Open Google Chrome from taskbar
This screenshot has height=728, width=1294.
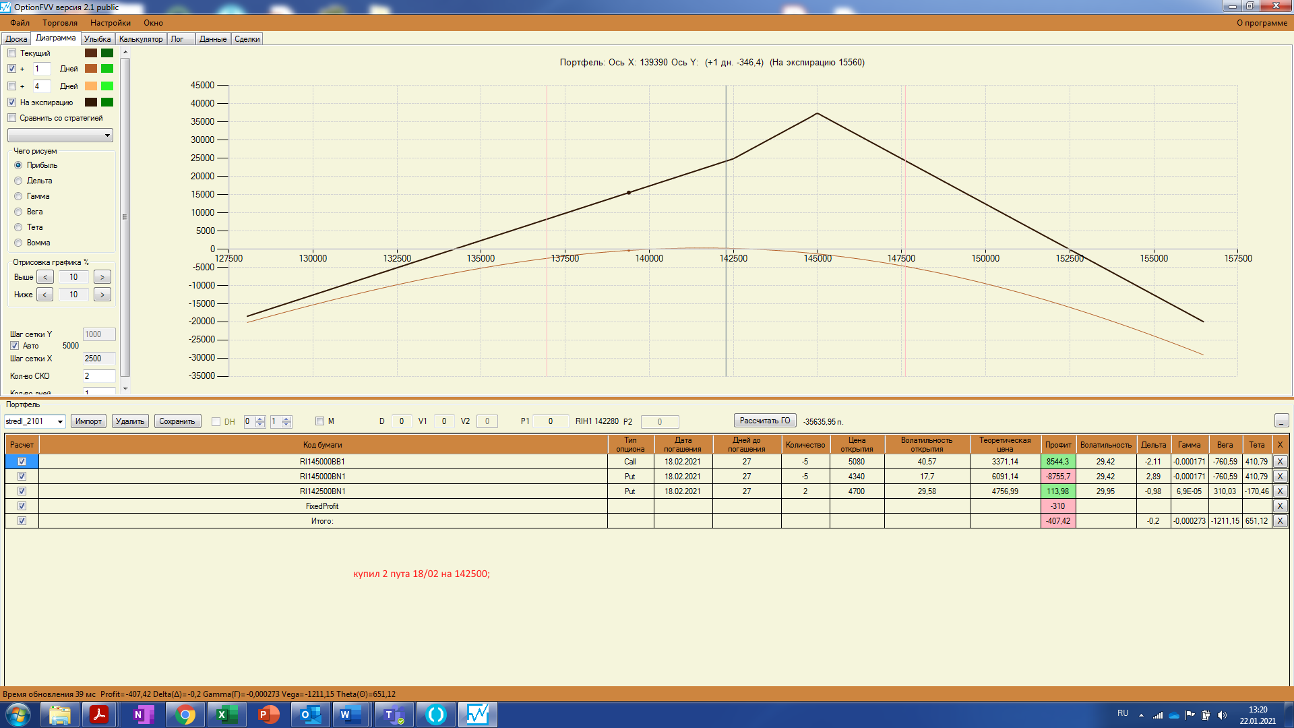tap(185, 715)
